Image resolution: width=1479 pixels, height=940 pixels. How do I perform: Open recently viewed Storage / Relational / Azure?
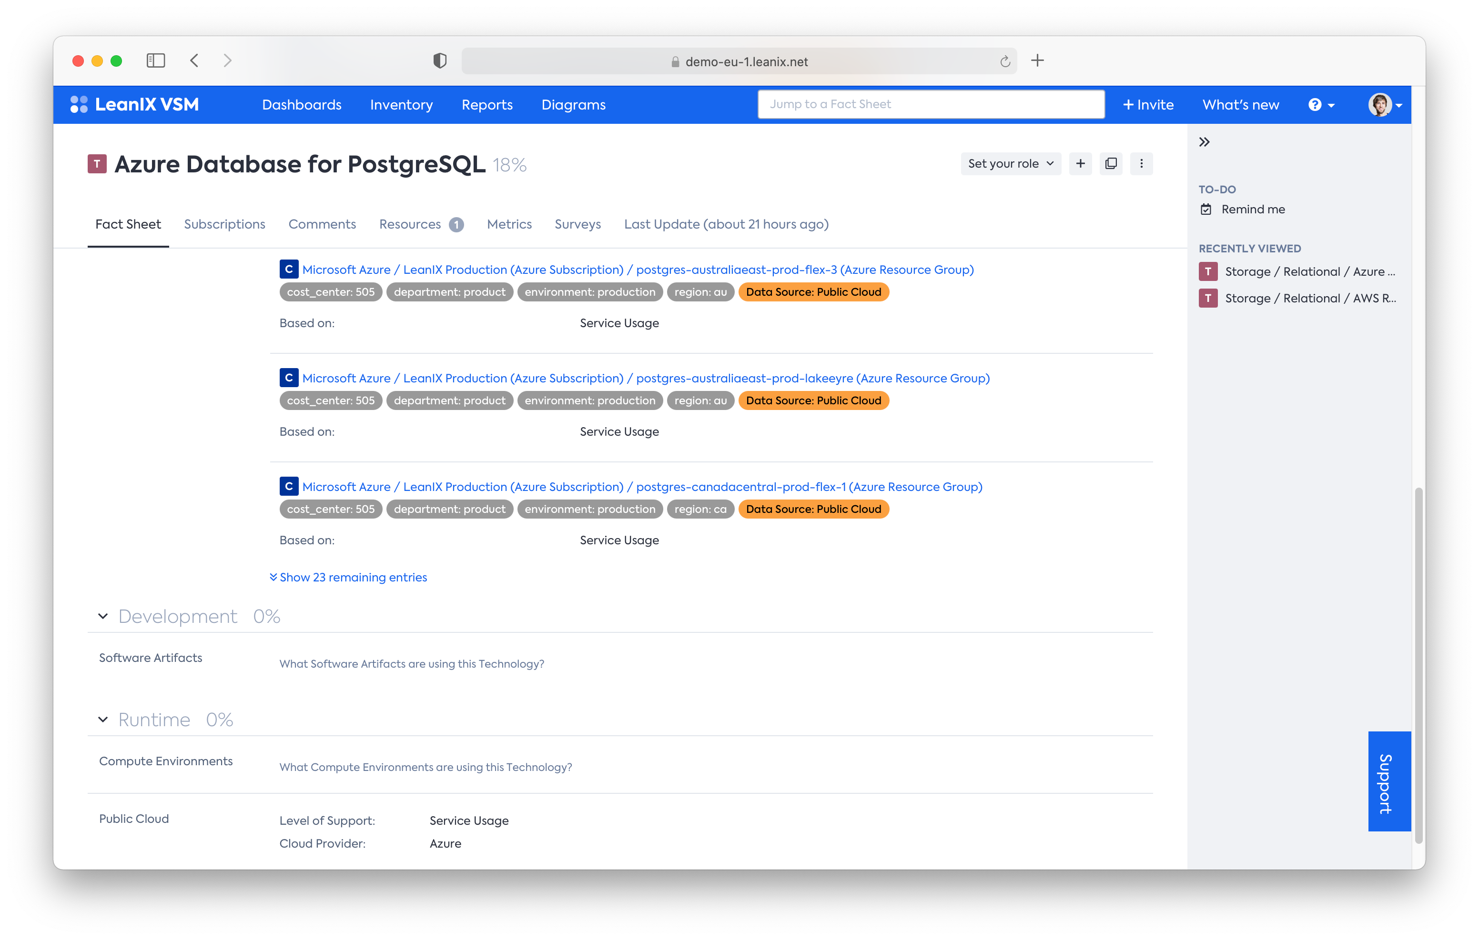coord(1309,271)
